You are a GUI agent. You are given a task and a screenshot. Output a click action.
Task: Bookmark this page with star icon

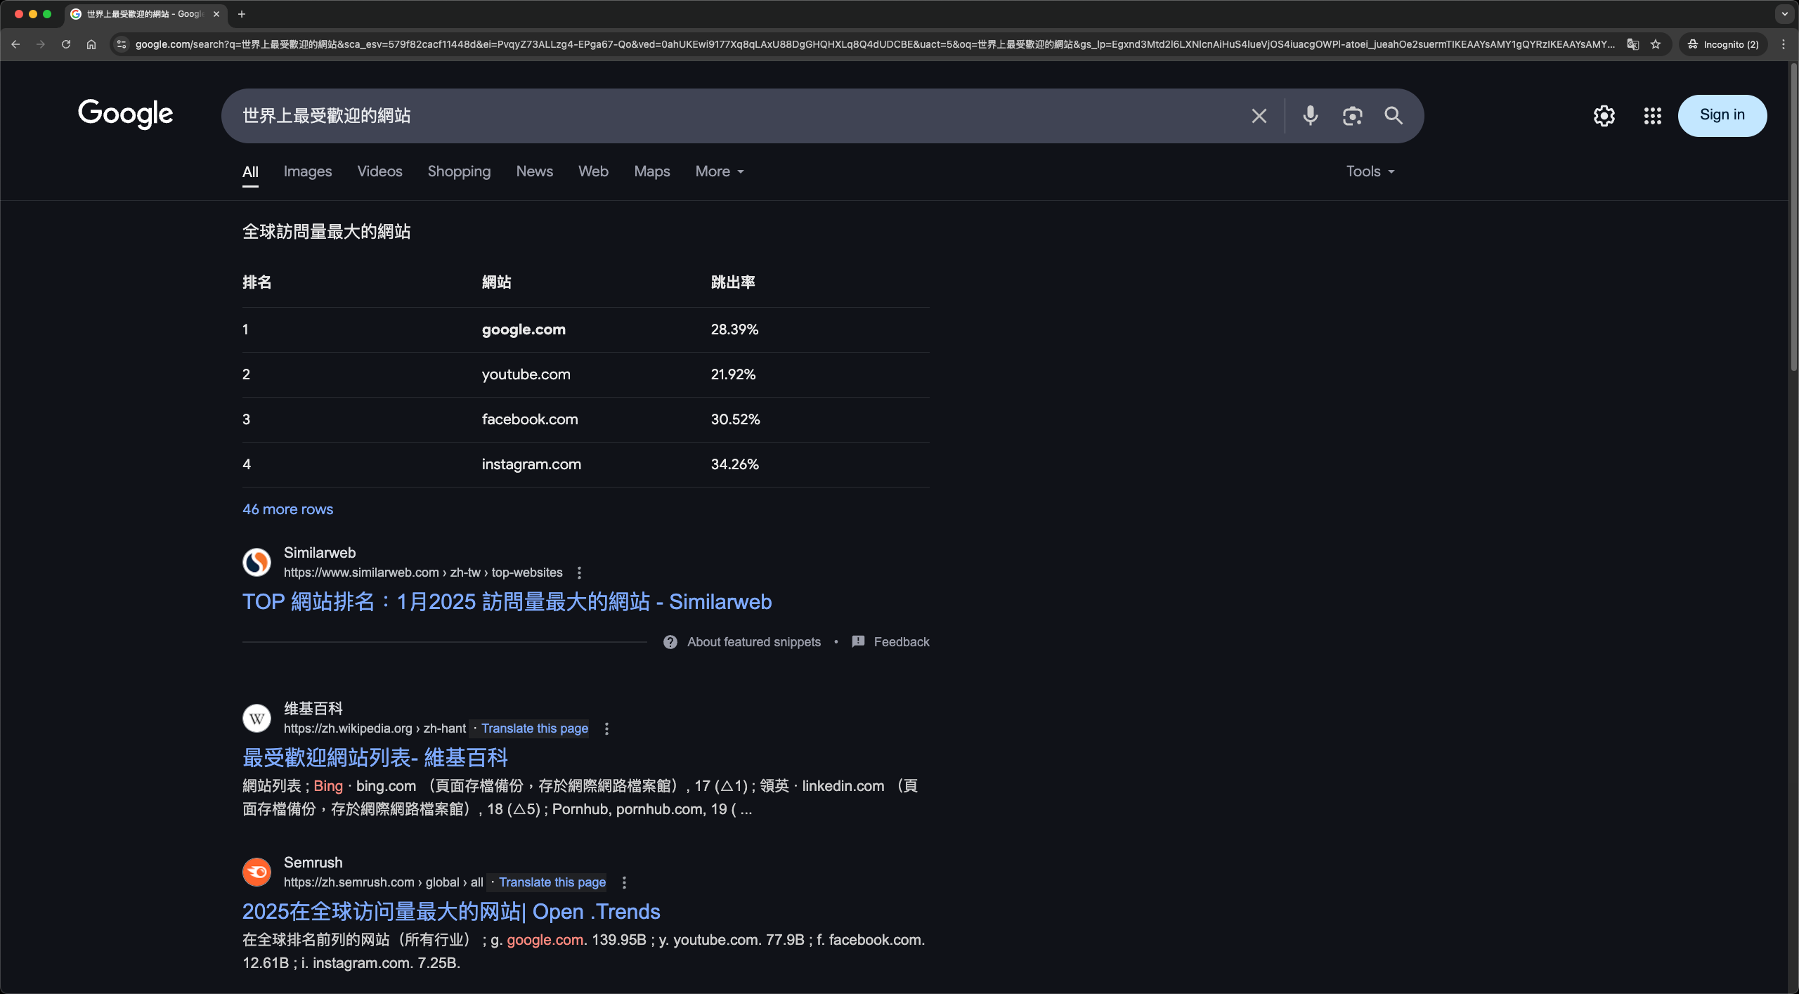click(1656, 44)
